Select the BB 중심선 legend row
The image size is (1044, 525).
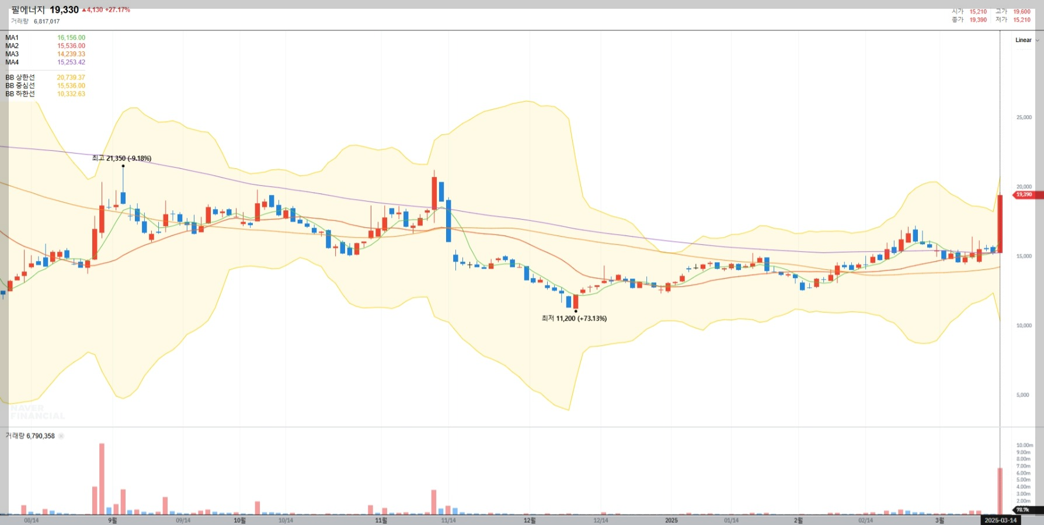45,86
